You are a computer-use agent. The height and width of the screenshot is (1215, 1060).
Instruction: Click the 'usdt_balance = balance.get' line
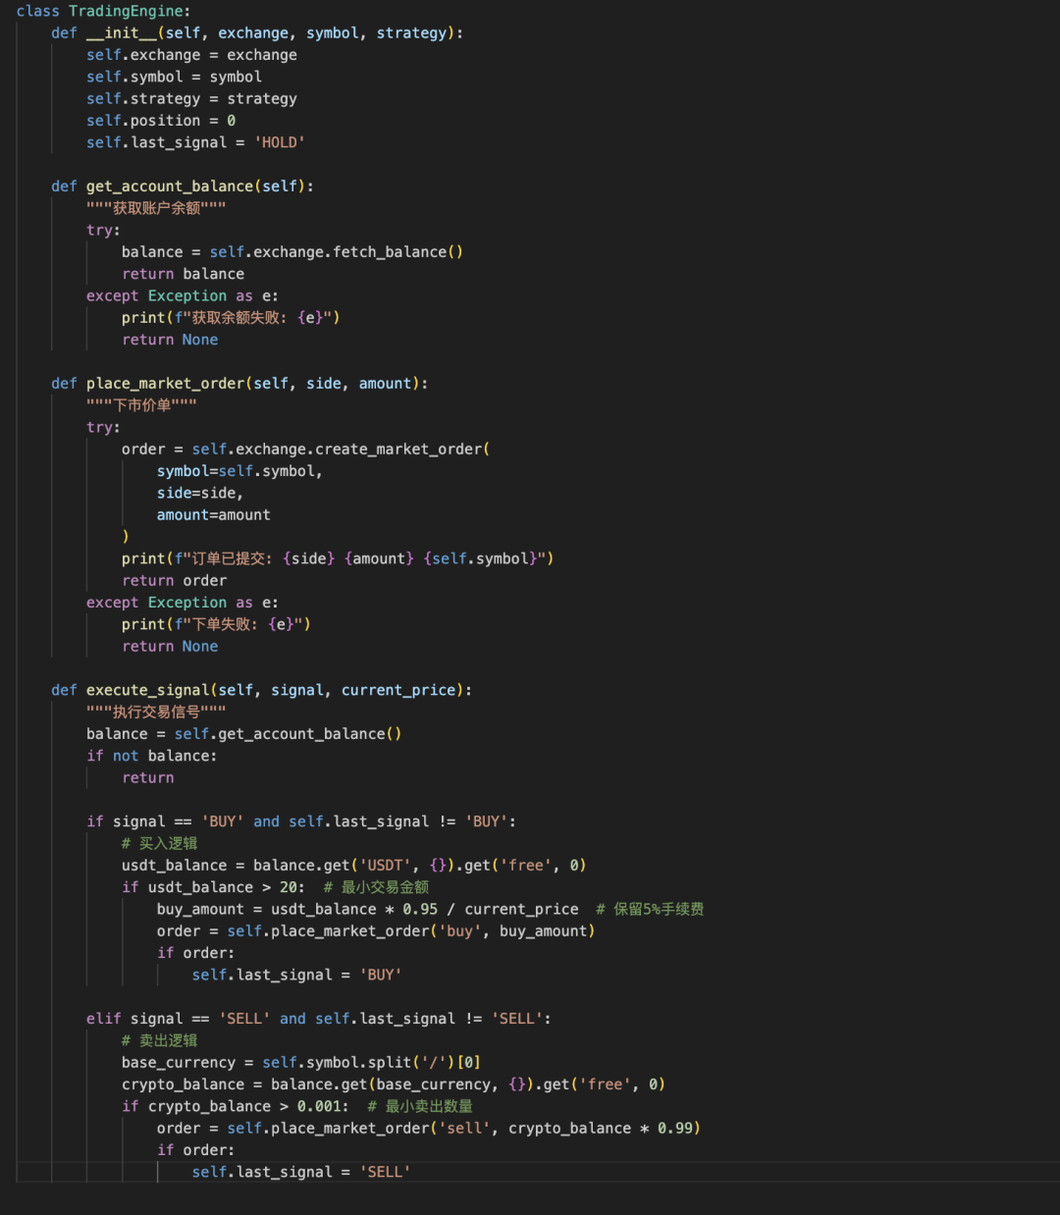click(354, 866)
